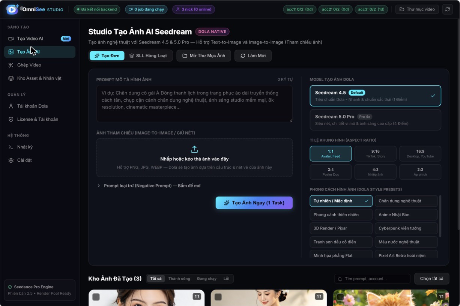Open Tạo Video AI in sidebar

(40, 39)
